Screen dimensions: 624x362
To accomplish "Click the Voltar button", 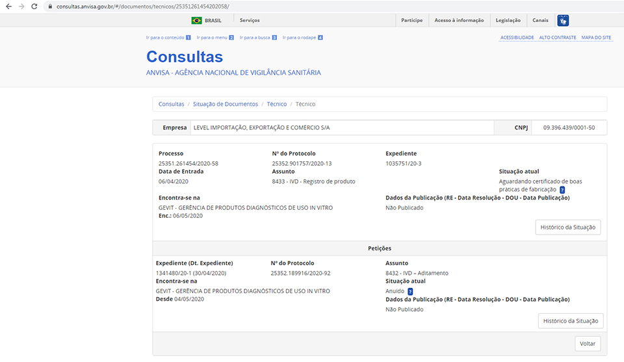I will point(588,344).
